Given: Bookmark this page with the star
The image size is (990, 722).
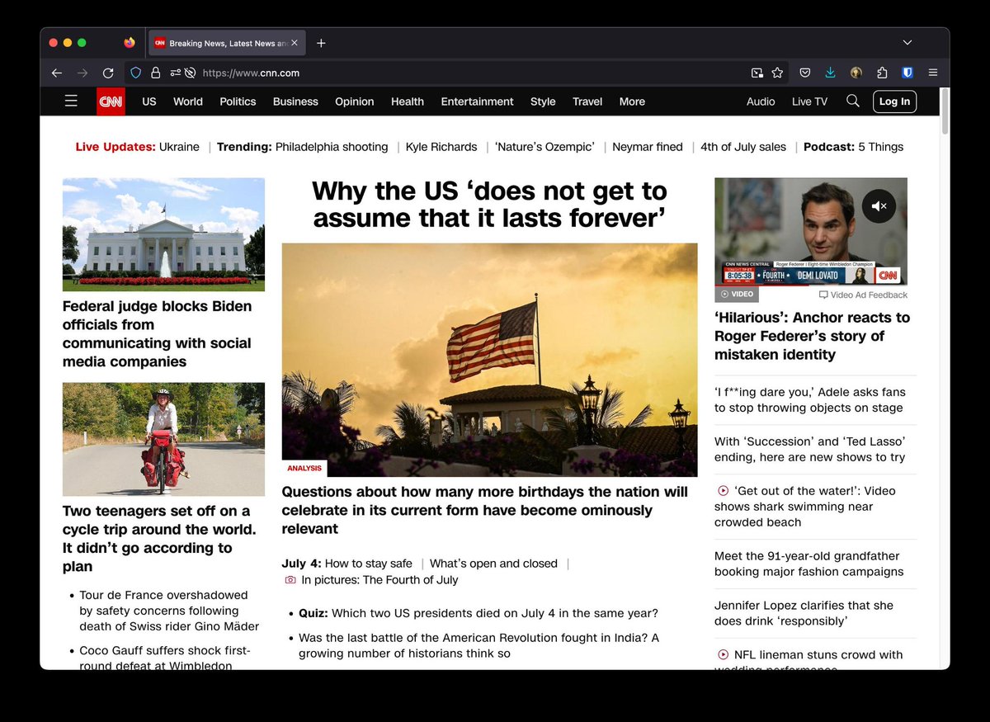Looking at the screenshot, I should pos(777,73).
